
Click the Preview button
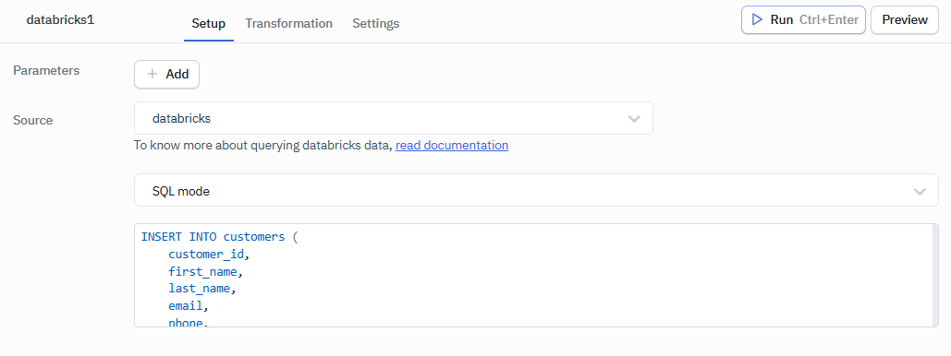coord(905,20)
